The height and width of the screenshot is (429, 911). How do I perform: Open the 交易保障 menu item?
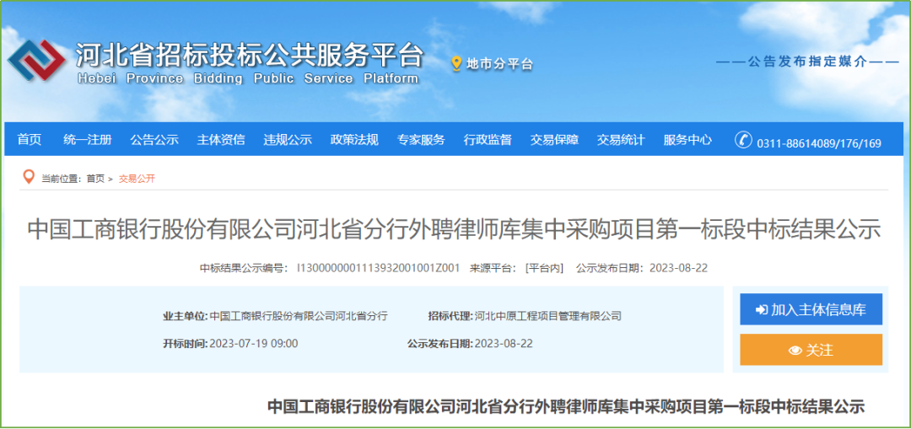coord(554,139)
